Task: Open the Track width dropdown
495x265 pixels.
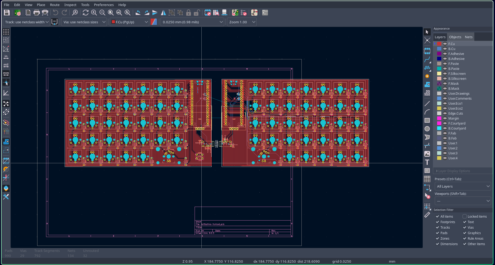Action: click(26, 22)
